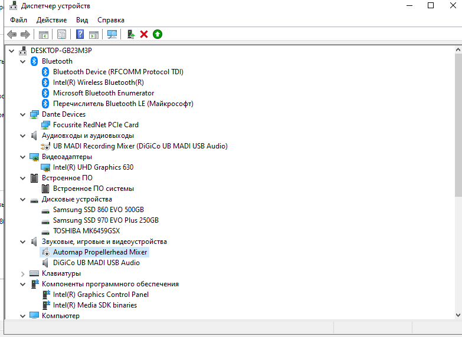Scan for hardware changes monitor icon

coord(112,34)
